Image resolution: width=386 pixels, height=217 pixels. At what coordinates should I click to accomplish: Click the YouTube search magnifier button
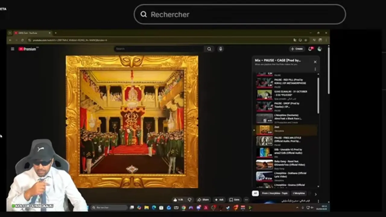[209, 49]
